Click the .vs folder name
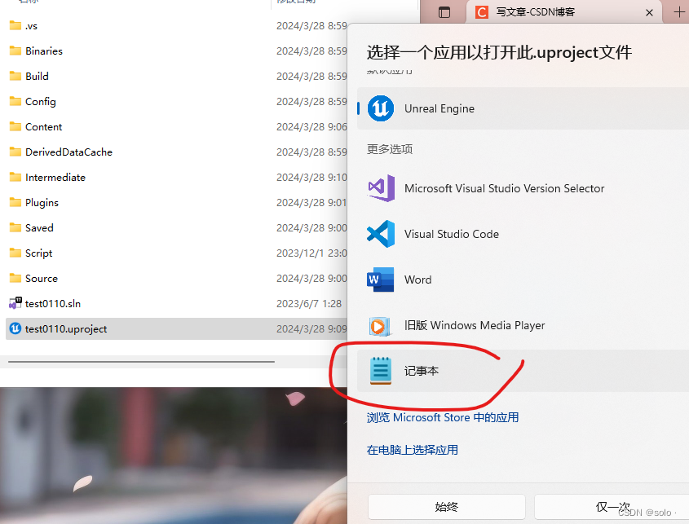Screen dimensions: 689x524 pyautogui.click(x=31, y=26)
